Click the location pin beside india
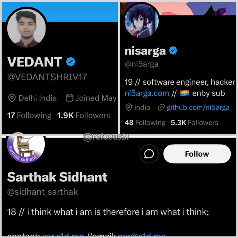 129,107
